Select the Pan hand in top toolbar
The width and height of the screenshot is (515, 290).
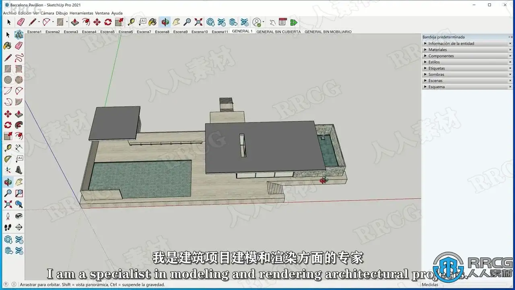(176, 22)
